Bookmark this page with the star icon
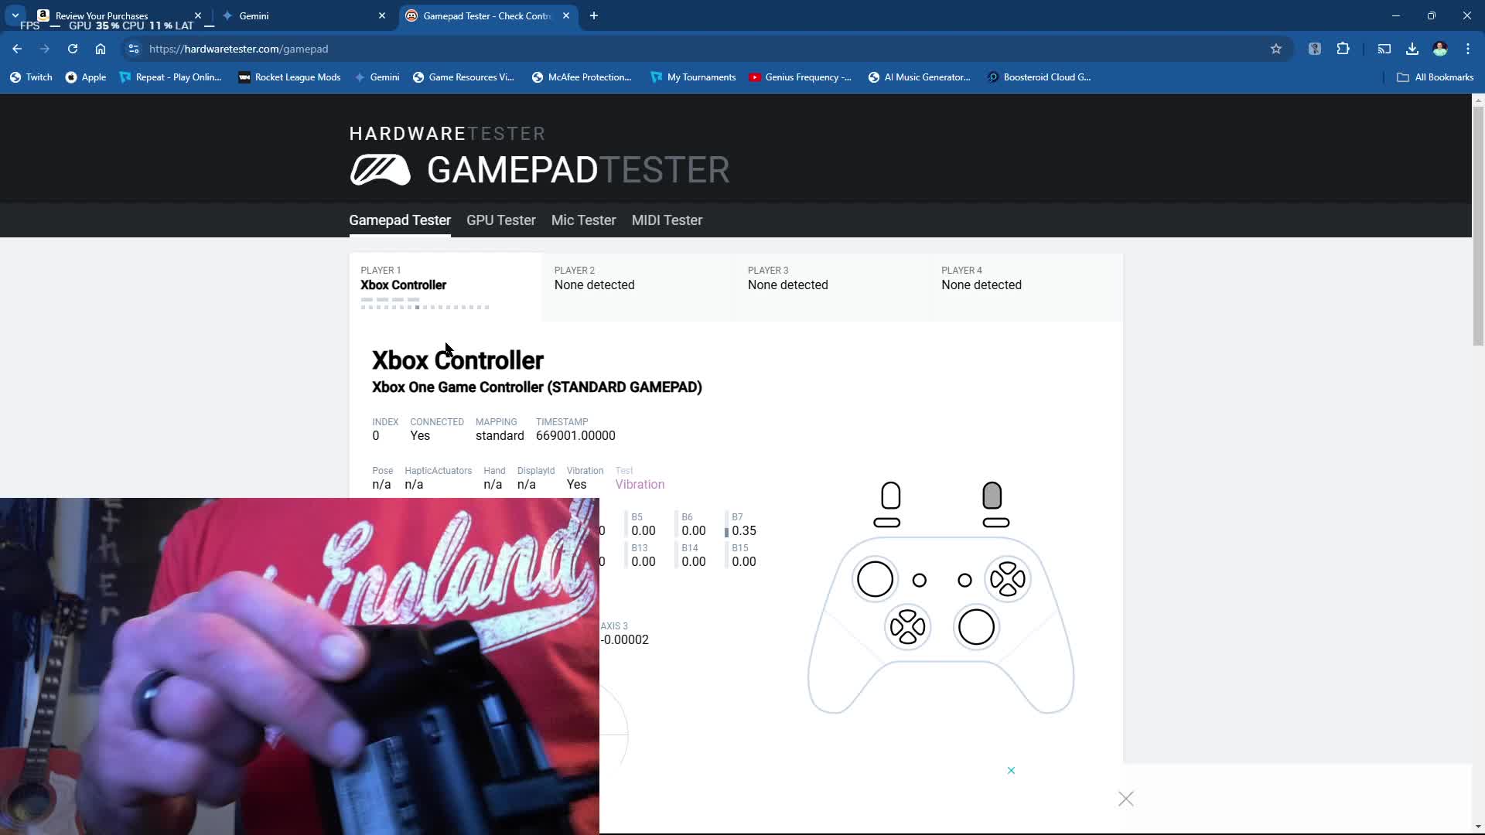Image resolution: width=1485 pixels, height=835 pixels. tap(1276, 49)
